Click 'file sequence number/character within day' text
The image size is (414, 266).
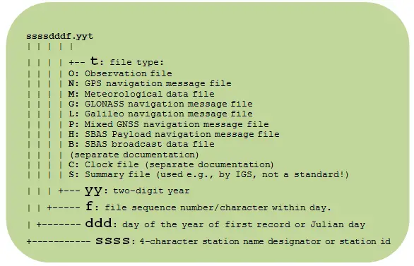click(x=218, y=207)
